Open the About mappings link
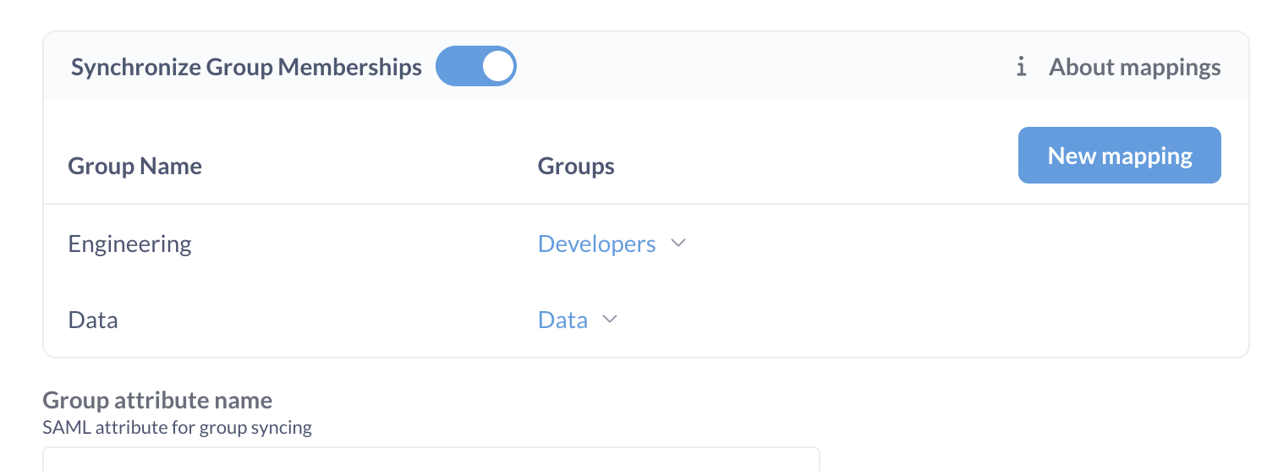The height and width of the screenshot is (471, 1278). pyautogui.click(x=1134, y=68)
